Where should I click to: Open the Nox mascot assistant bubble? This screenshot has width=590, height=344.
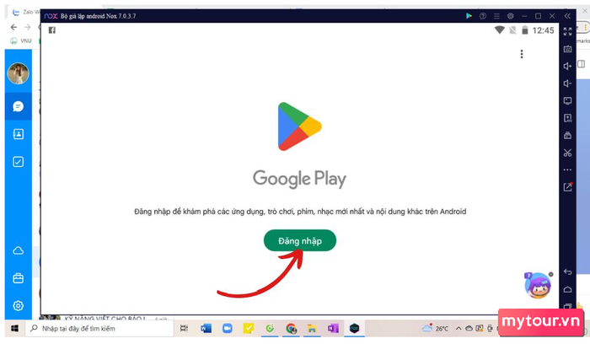click(538, 285)
